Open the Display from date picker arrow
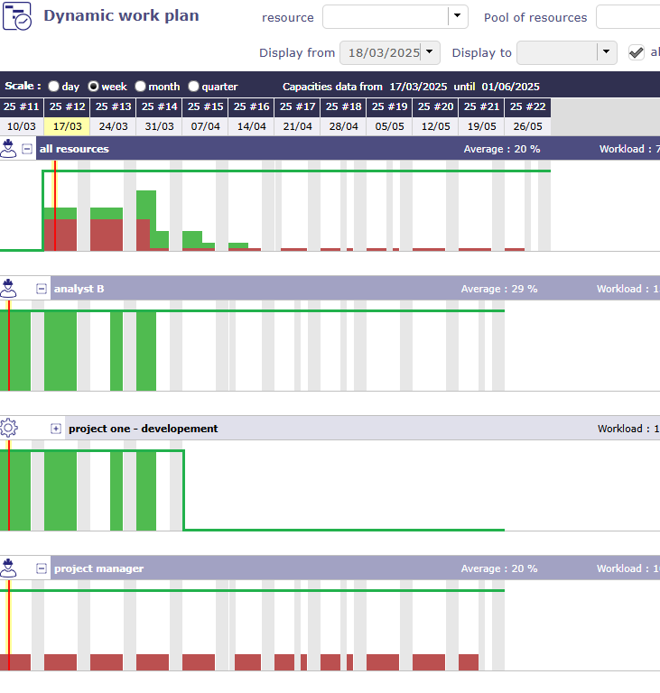The height and width of the screenshot is (693, 660). 430,52
